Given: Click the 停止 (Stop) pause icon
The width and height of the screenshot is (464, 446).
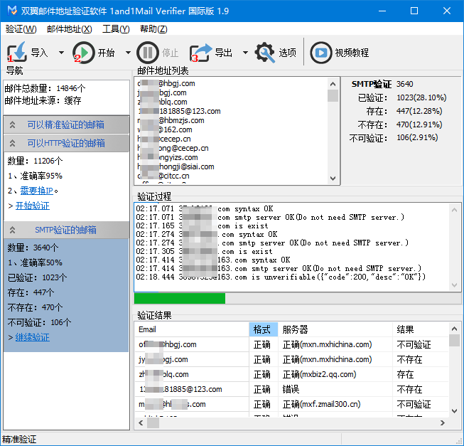Looking at the screenshot, I should click(148, 52).
